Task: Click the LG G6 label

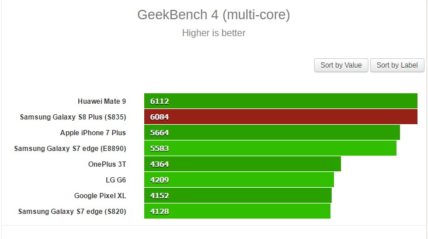Action: (x=116, y=180)
